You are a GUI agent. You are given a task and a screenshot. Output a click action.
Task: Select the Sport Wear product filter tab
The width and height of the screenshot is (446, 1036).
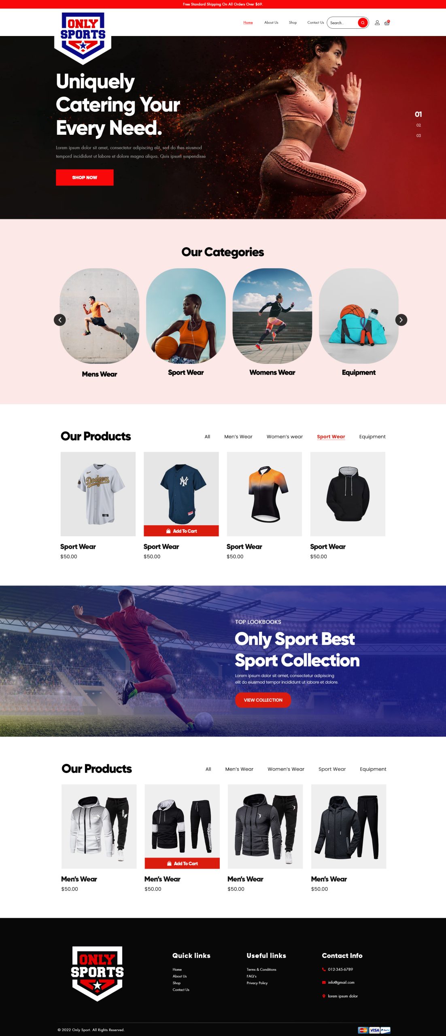[x=331, y=437]
